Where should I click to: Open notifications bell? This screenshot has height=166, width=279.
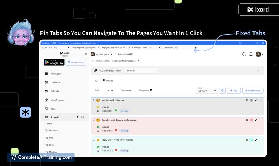coord(251,54)
